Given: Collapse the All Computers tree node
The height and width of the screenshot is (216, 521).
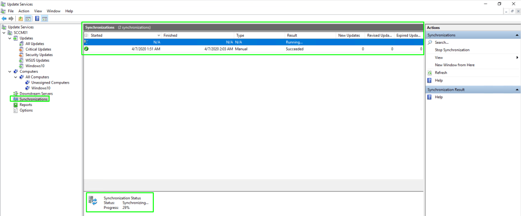Looking at the screenshot, I should tap(16, 77).
